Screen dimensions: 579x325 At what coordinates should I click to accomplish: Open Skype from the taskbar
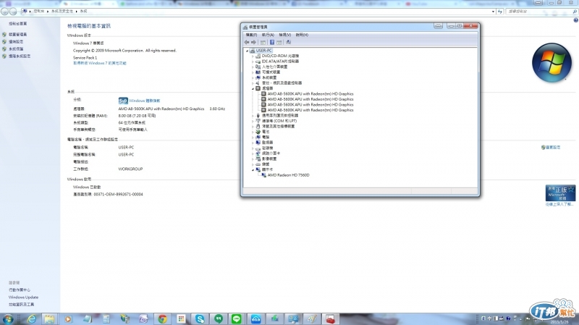200,318
